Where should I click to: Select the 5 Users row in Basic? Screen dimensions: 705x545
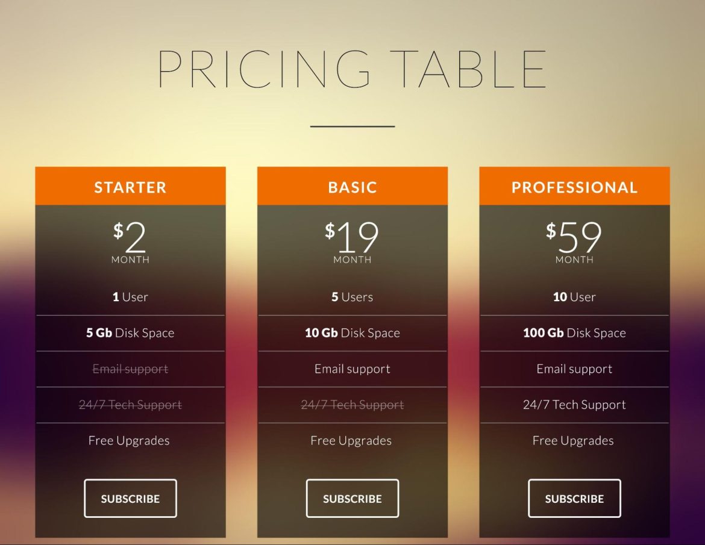(352, 296)
